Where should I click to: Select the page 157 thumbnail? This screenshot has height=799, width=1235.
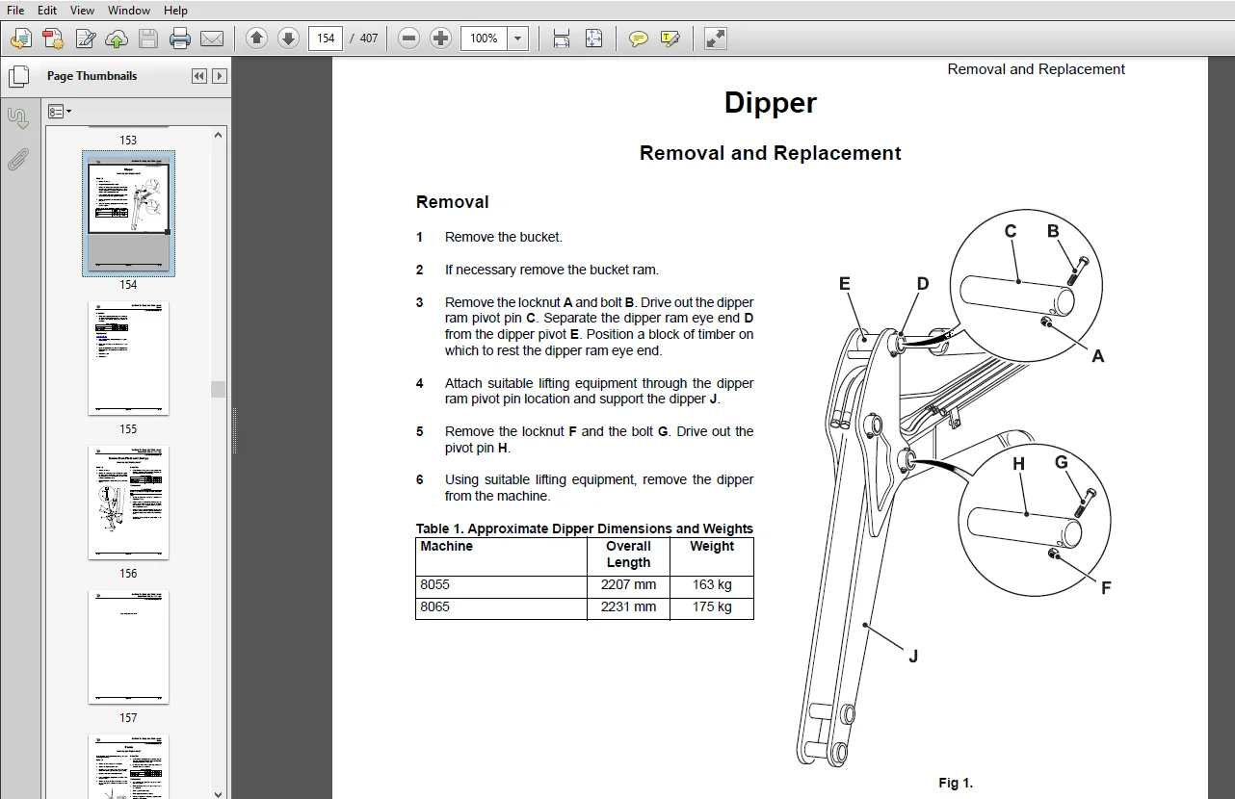click(x=128, y=647)
